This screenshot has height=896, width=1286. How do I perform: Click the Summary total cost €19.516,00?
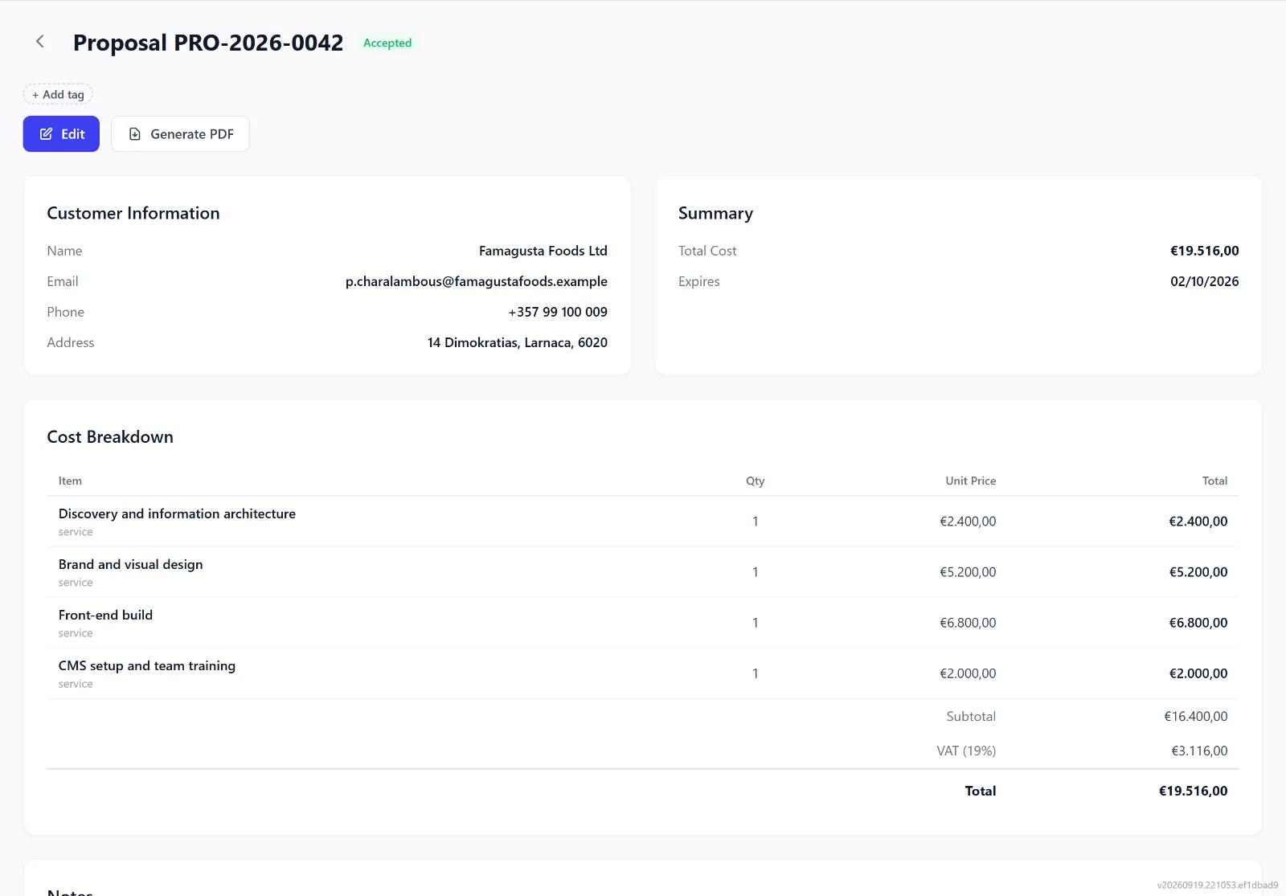click(x=1204, y=251)
